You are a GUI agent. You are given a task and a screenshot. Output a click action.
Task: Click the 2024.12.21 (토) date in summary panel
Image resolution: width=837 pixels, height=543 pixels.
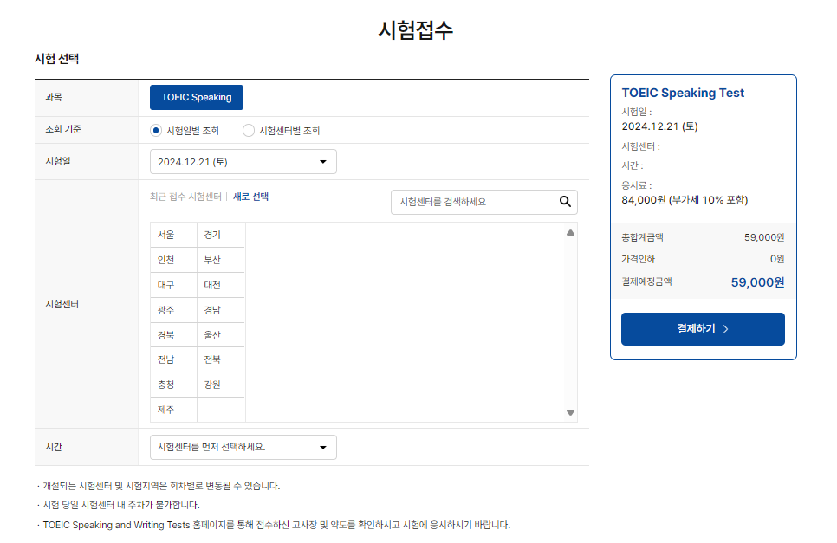[659, 126]
